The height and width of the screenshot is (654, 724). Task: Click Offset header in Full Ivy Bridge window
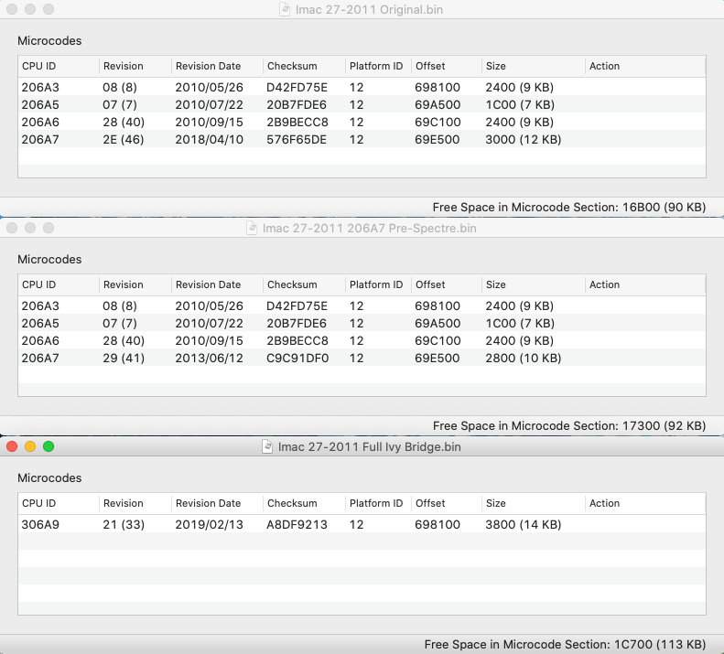pyautogui.click(x=447, y=503)
